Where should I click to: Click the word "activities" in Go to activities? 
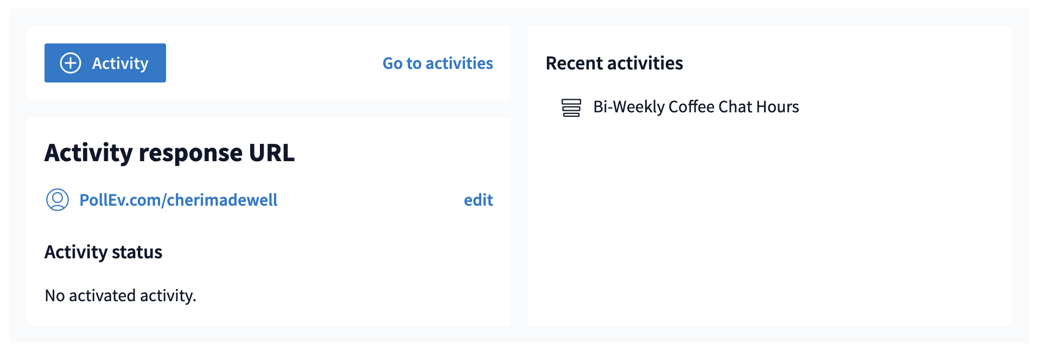pos(459,63)
